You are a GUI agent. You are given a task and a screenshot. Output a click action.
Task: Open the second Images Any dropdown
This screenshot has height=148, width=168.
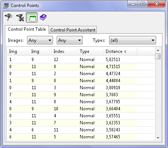70,40
